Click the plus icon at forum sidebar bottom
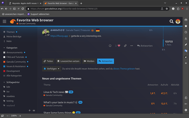This screenshot has width=189, height=118. (30, 110)
